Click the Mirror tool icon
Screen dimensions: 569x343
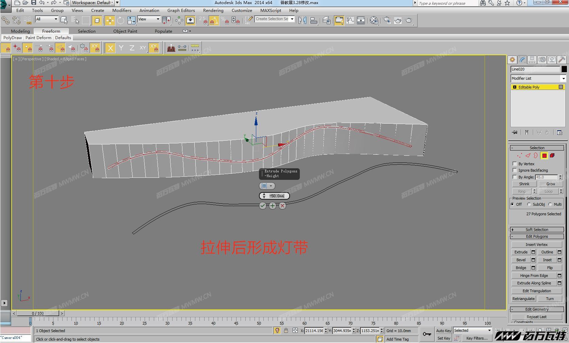click(x=302, y=20)
